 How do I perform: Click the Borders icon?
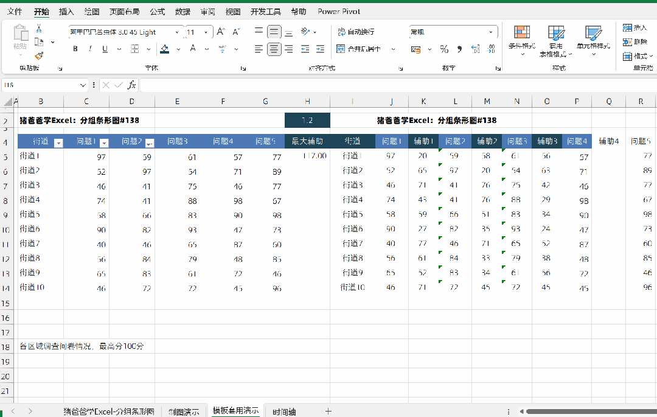point(135,49)
